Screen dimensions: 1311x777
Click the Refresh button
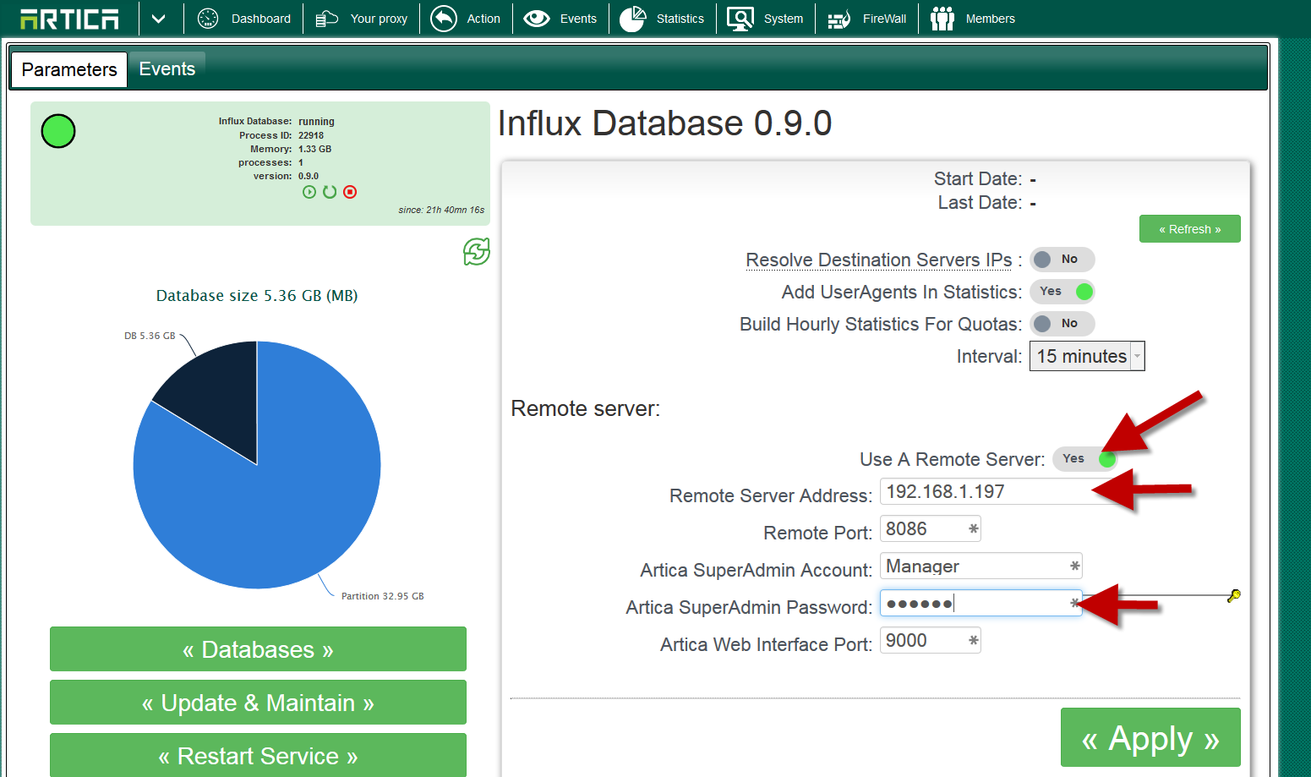point(1190,229)
